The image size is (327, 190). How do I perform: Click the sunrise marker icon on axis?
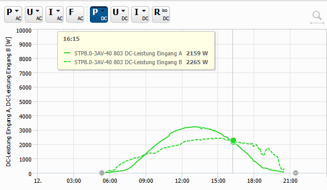tap(102, 173)
